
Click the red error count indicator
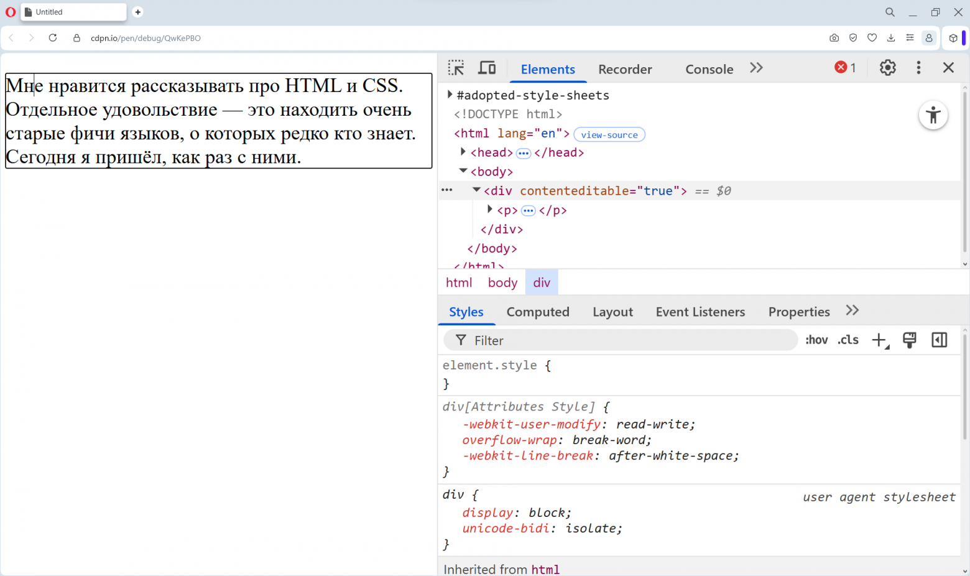pos(846,68)
